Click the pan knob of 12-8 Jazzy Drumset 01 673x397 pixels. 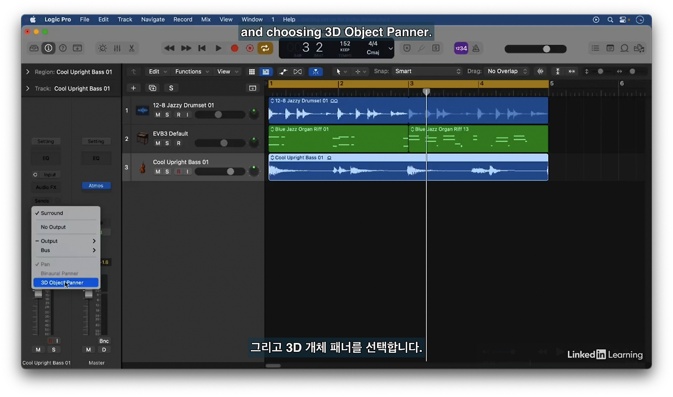click(254, 114)
